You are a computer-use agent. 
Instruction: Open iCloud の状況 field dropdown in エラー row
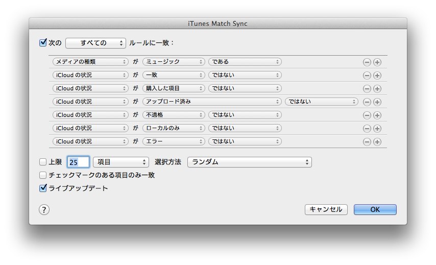pos(90,141)
